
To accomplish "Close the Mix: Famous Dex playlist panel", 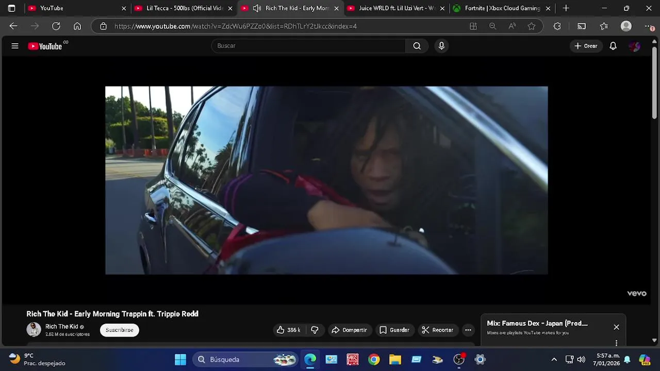I will tap(616, 327).
